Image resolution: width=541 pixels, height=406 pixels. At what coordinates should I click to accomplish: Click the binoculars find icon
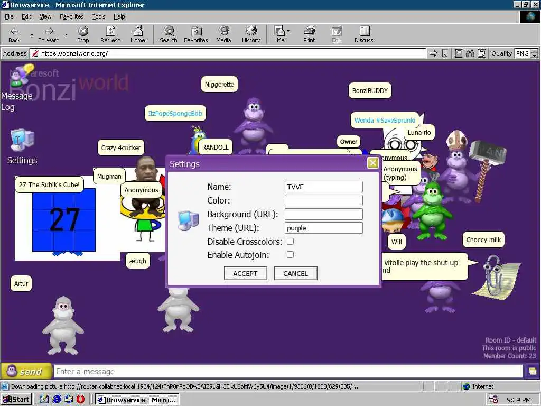(470, 53)
